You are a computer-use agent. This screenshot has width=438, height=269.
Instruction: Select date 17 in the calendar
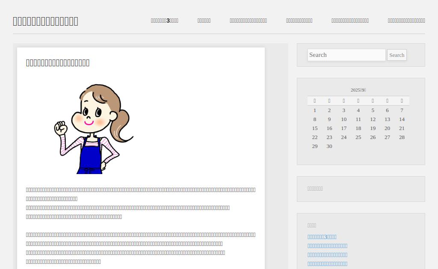(344, 128)
